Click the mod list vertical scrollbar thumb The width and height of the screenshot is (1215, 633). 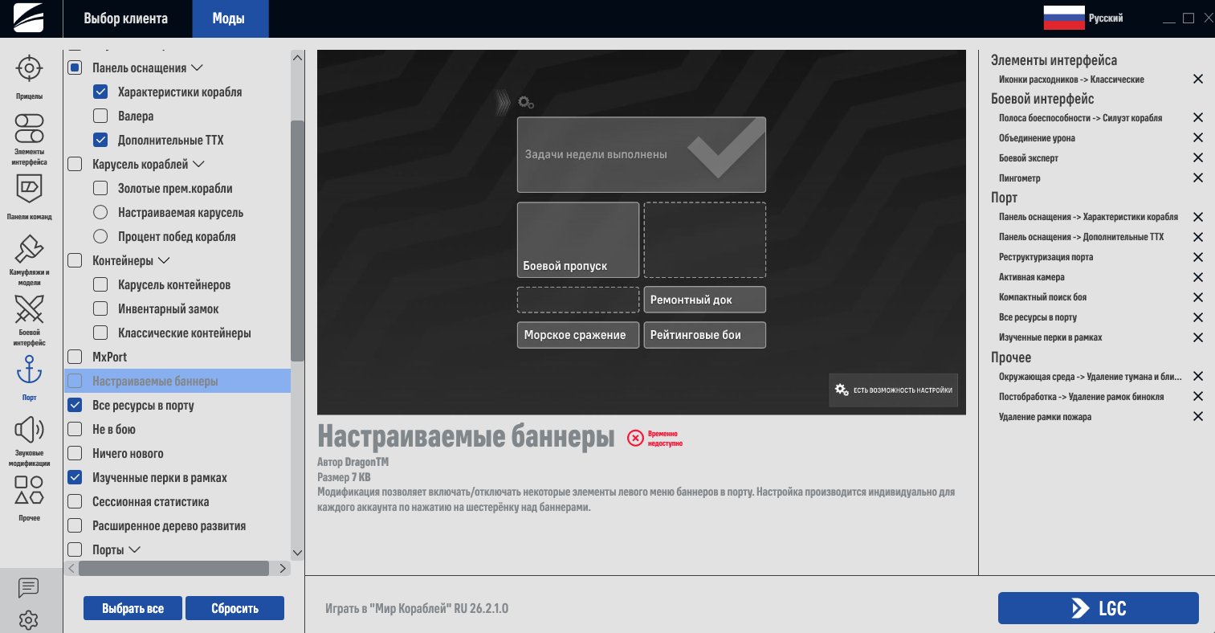pos(297,241)
